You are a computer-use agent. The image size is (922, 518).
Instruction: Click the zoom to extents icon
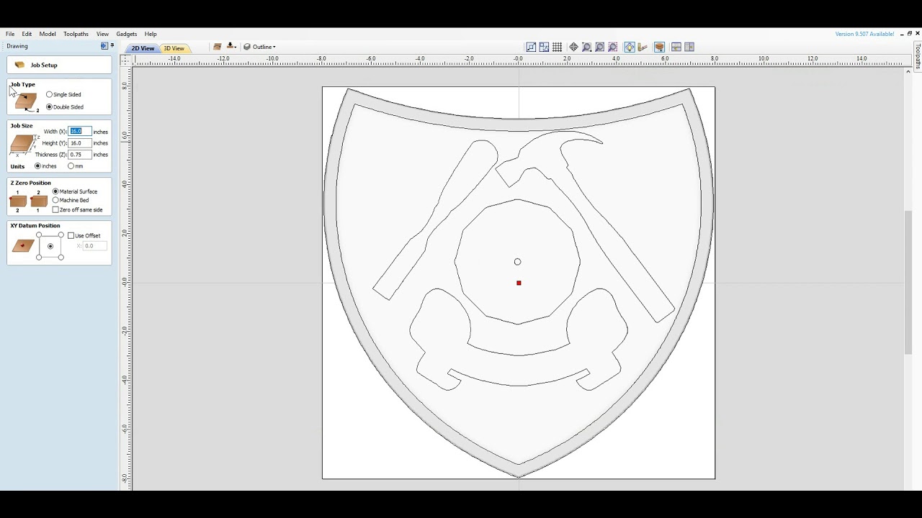coord(599,47)
